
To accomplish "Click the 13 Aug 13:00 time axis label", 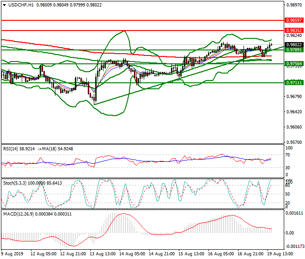I will [x=103, y=254].
